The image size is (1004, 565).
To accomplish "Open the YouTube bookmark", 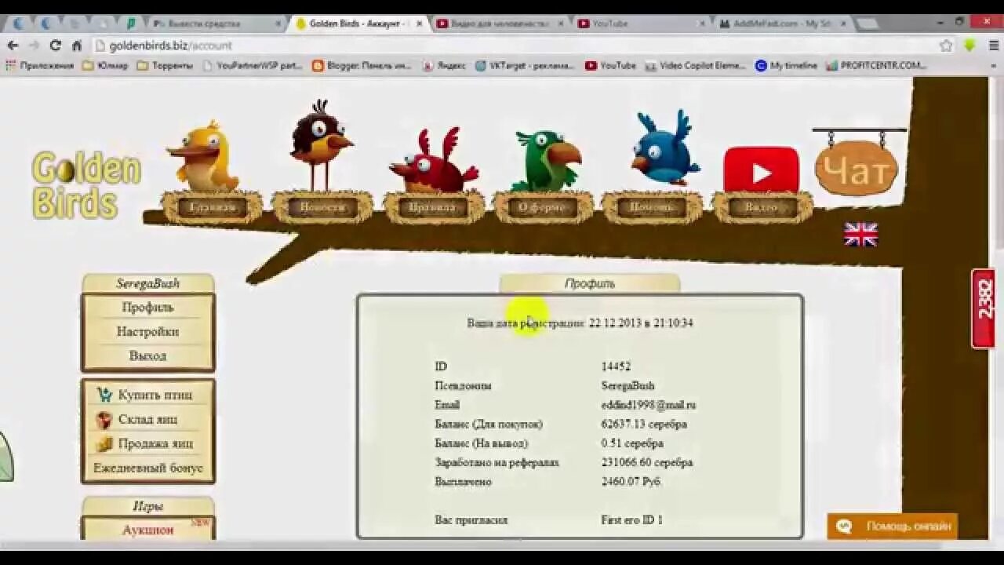I will tap(610, 66).
